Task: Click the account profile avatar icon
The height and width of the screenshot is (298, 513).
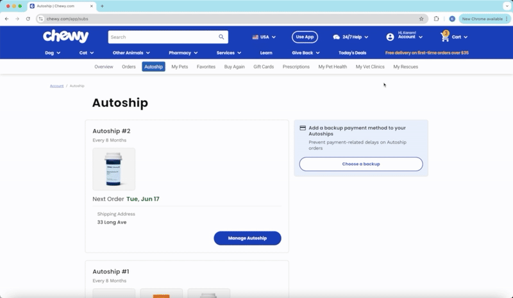Action: click(390, 37)
